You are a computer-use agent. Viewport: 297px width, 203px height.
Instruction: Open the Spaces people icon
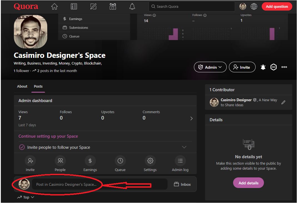(x=113, y=7)
